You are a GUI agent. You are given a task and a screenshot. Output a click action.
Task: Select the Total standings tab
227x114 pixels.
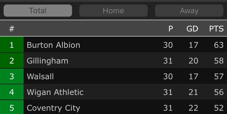point(38,11)
